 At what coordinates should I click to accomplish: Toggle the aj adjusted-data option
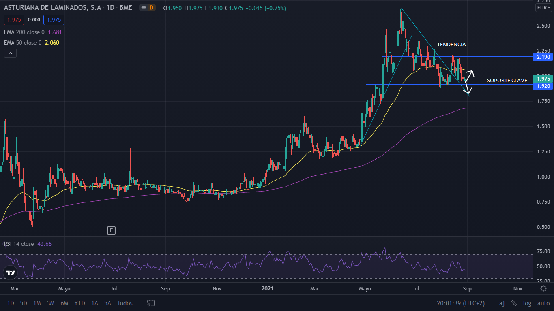coord(502,303)
